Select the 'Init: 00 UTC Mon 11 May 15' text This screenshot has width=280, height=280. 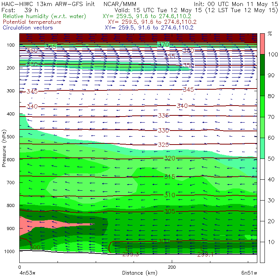tap(236, 4)
